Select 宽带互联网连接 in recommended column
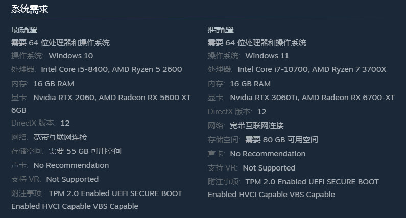 [257, 126]
